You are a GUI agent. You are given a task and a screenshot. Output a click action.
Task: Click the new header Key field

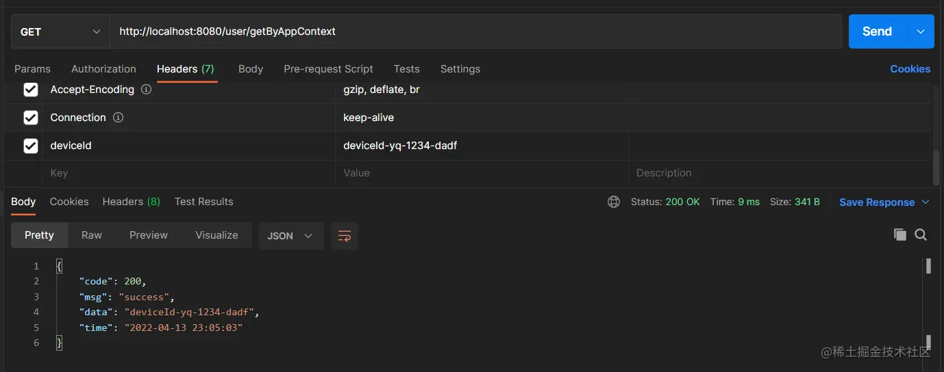click(188, 173)
